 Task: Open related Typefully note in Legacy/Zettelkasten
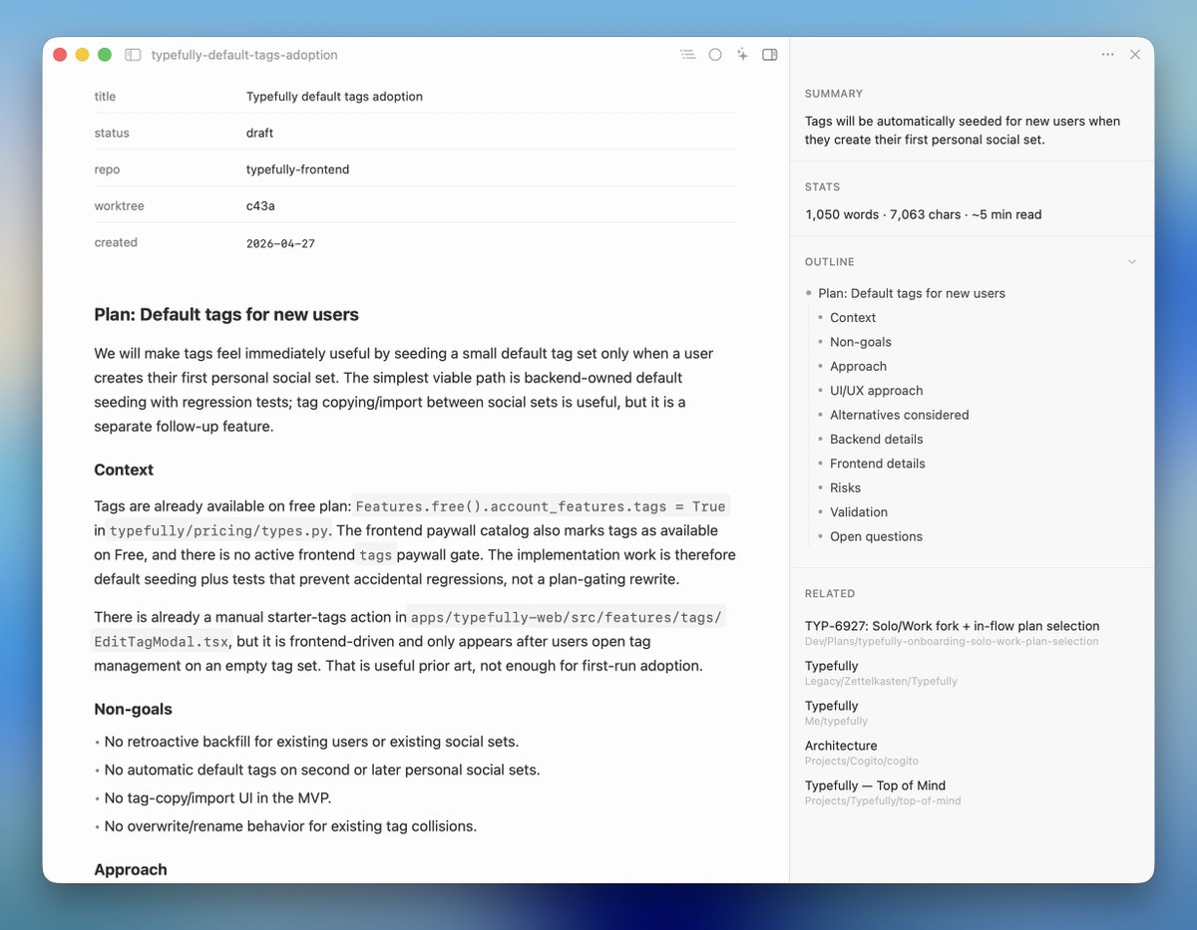tap(881, 673)
